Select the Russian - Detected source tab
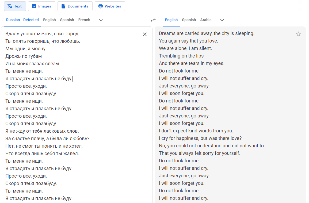This screenshot has width=309, height=203. pos(22,20)
